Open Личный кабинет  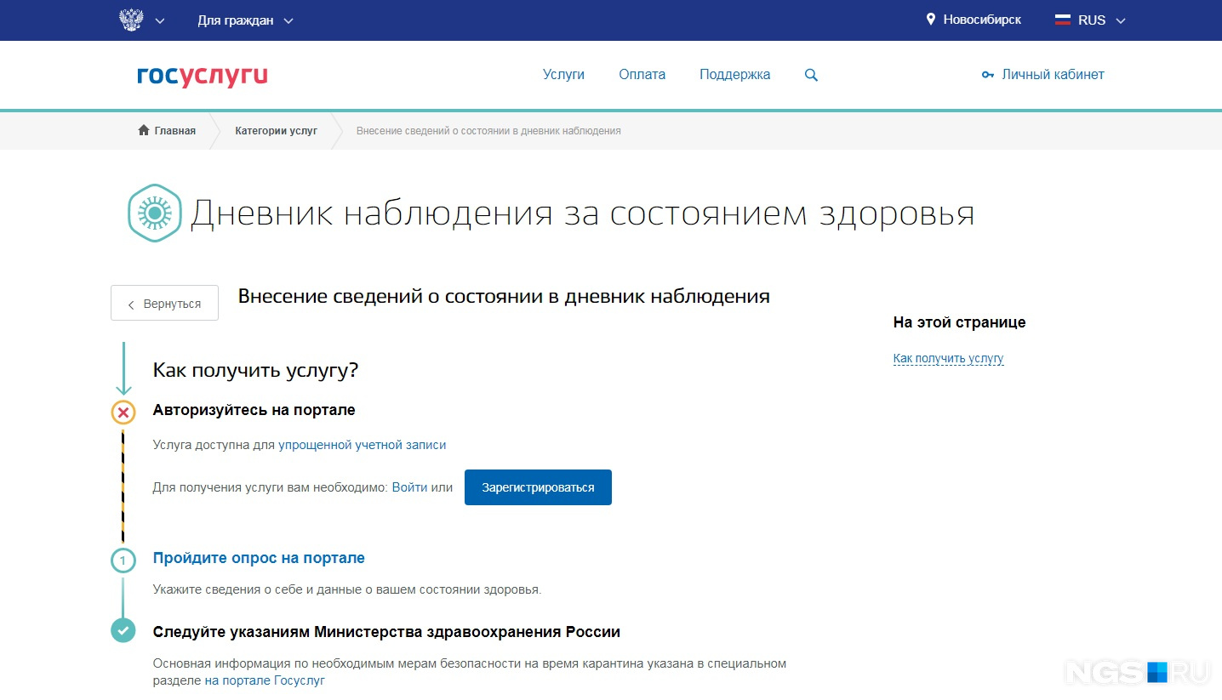[x=1053, y=75]
